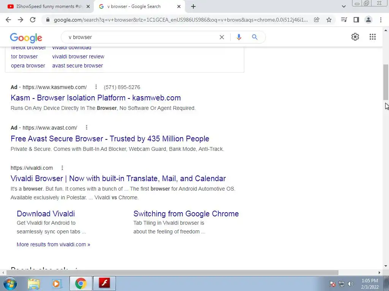Start voice search with microphone
This screenshot has height=291, width=389.
point(239,37)
